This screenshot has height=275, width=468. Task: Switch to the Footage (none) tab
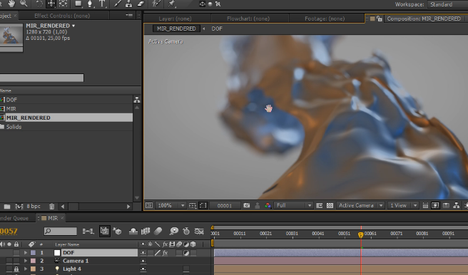pyautogui.click(x=325, y=19)
